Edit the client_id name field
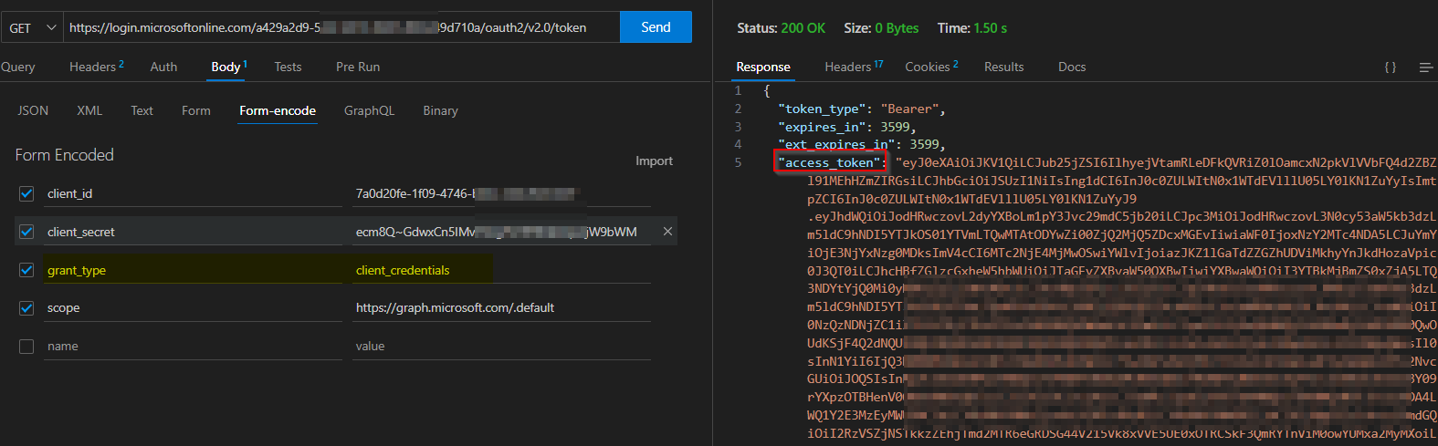 [193, 193]
